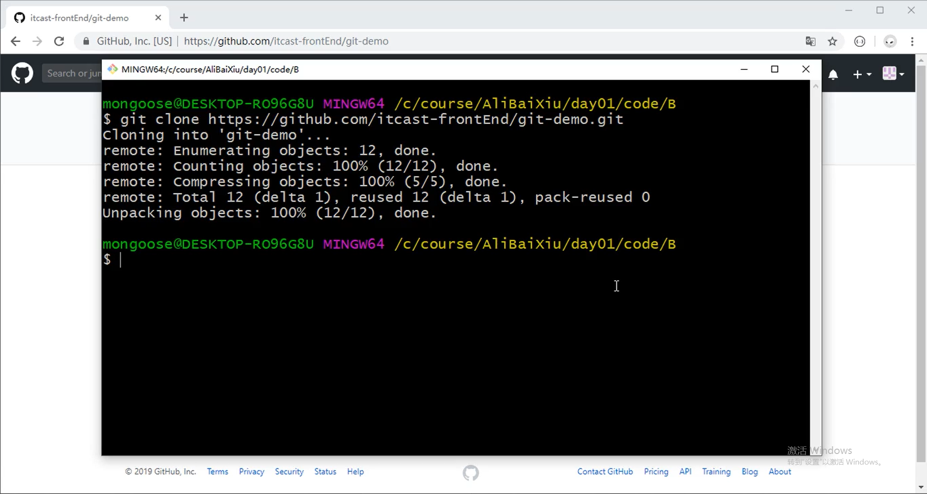
Task: Open the Security footer link
Action: (289, 471)
